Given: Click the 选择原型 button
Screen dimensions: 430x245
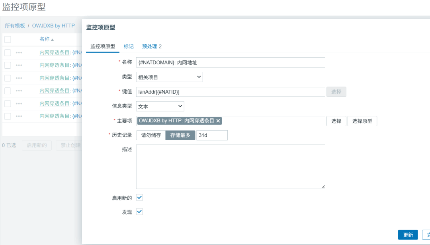Looking at the screenshot, I should click(362, 121).
